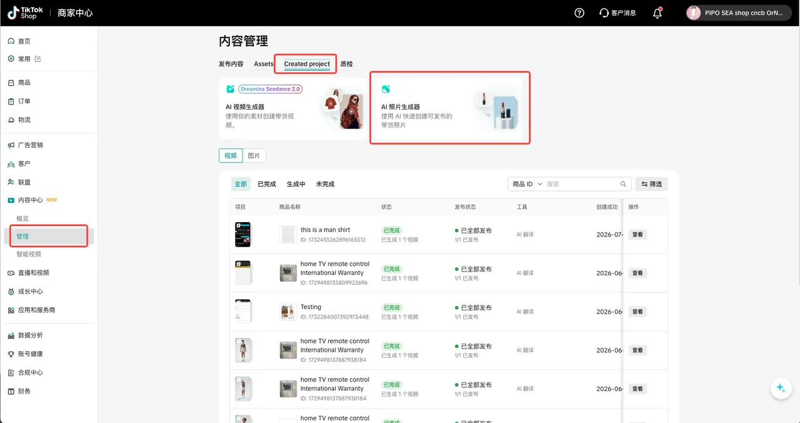Click search magnifier icon

click(x=623, y=184)
